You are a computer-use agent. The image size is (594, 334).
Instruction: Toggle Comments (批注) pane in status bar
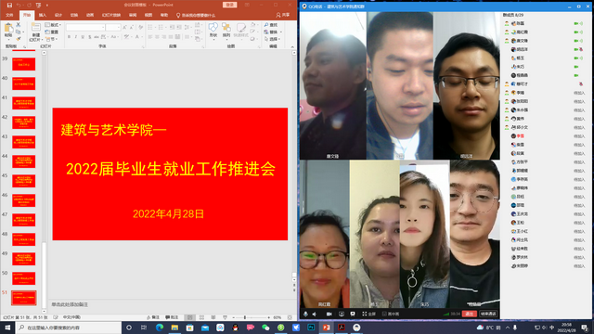click(x=172, y=317)
